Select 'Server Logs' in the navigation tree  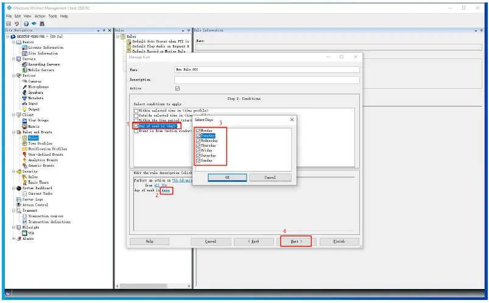32,199
